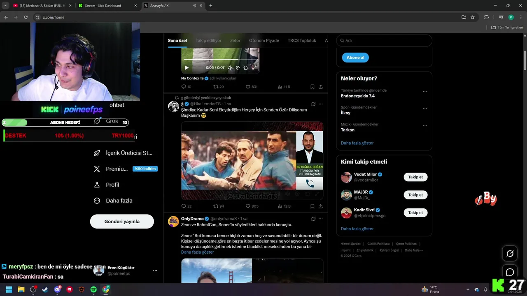Open the TRCS Topluluk tab

(x=302, y=40)
